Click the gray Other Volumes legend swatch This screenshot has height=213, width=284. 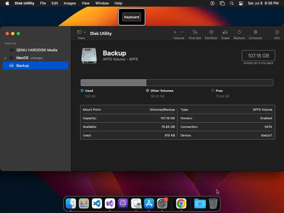coord(148,90)
